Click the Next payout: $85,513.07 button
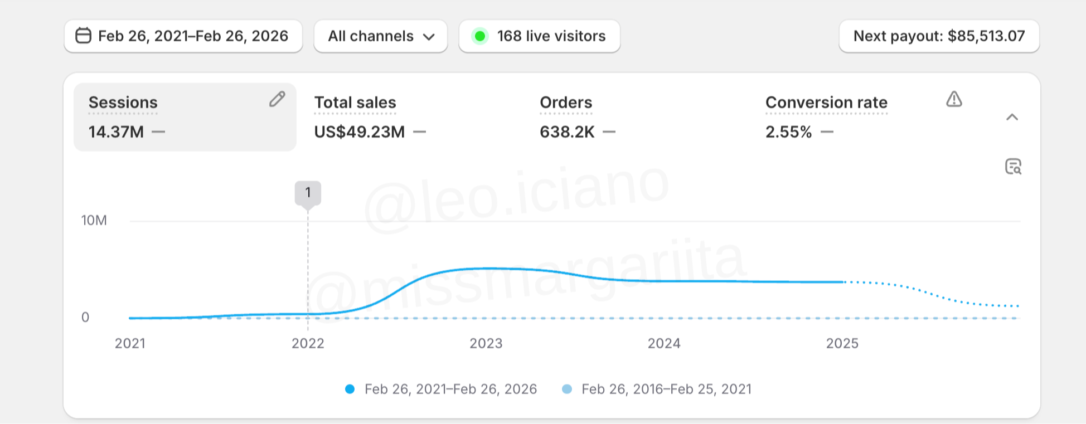Screen dimensions: 1086x424 point(938,36)
